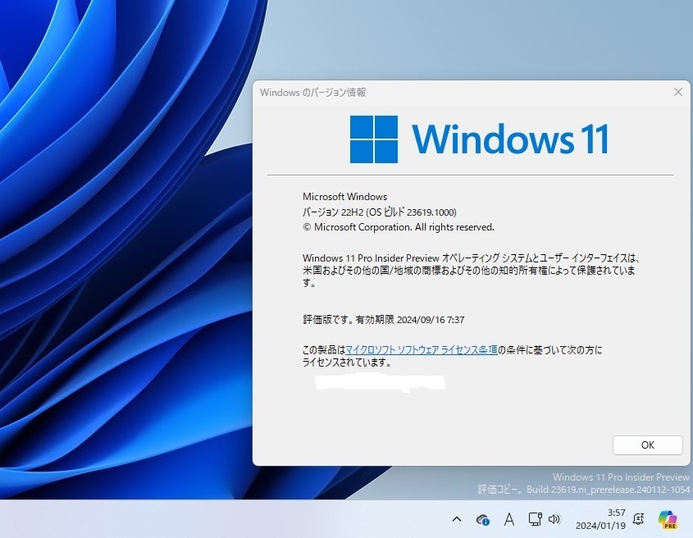
Task: Open the network status tray icon
Action: (535, 519)
